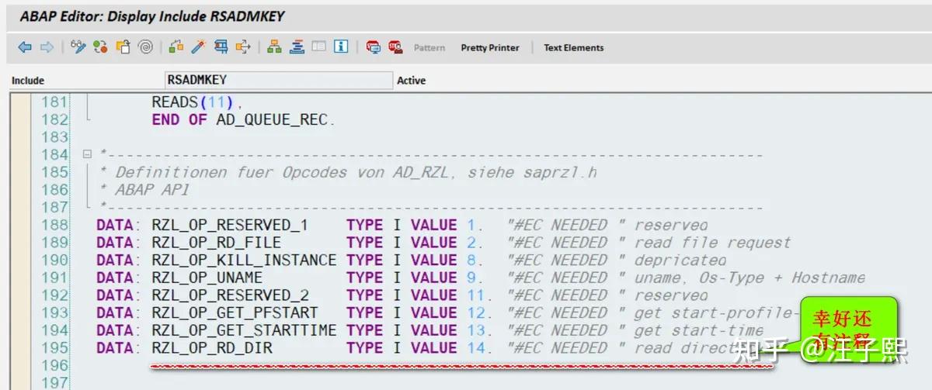Select RZL_OP_KILL_INSTANCE variable name
The image size is (932, 390).
coord(244,261)
